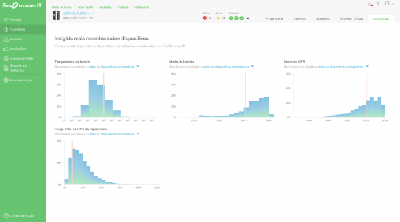The height and width of the screenshot is (222, 400).
Task: Switch to the Visão geral tab
Action: tap(274, 19)
